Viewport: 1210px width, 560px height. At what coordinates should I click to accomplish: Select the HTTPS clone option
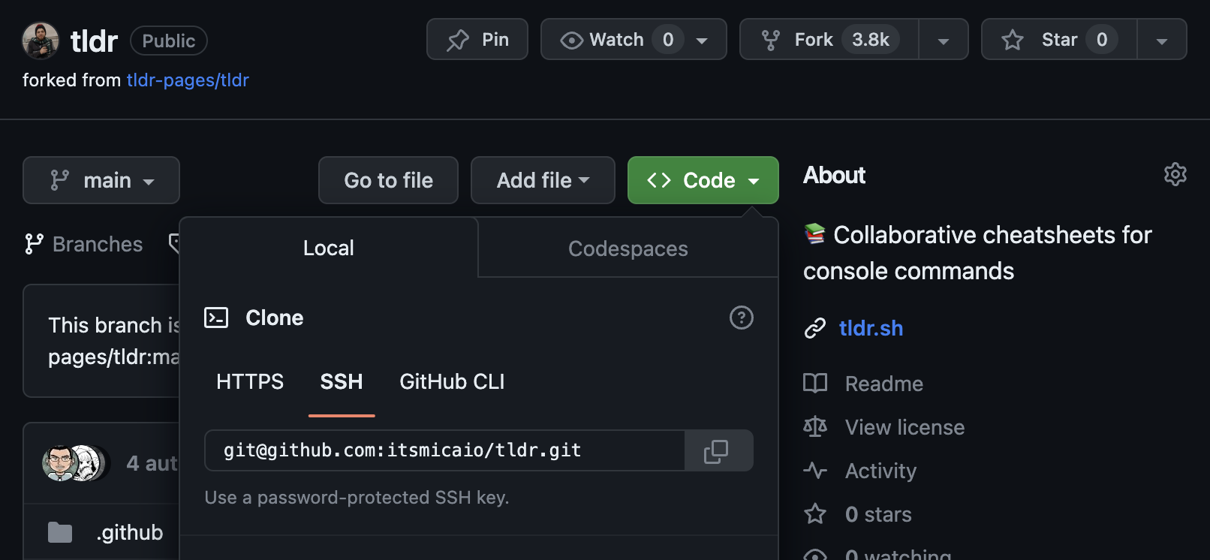click(x=250, y=381)
